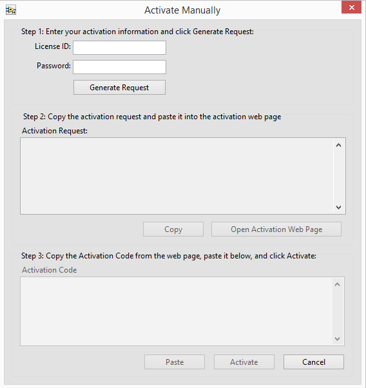Click Activation Code scrollbar down arrow
This screenshot has height=388, width=366.
coord(337,339)
